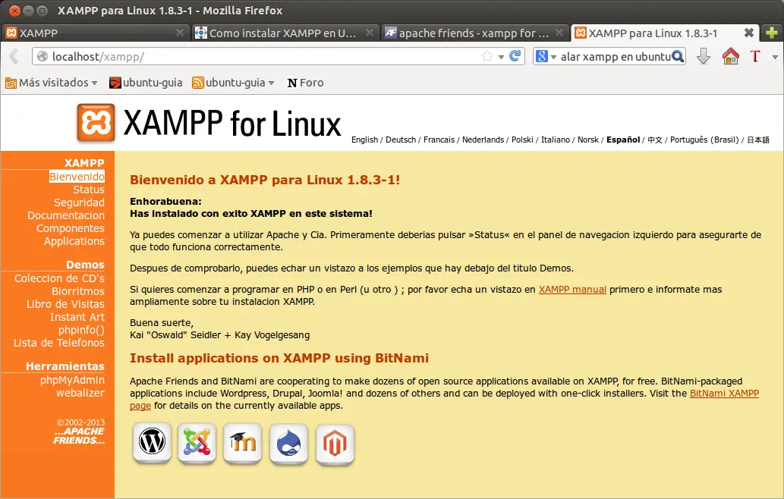Click the Moodle BitNami app icon
This screenshot has width=784, height=499.
243,443
